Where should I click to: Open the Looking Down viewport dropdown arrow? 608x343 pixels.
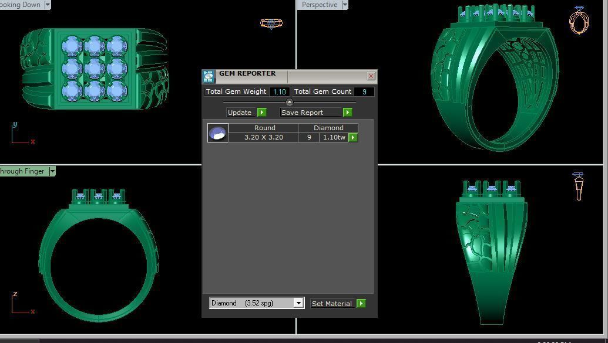48,5
